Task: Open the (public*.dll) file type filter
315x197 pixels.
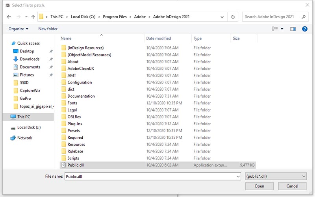Action: pos(276,176)
